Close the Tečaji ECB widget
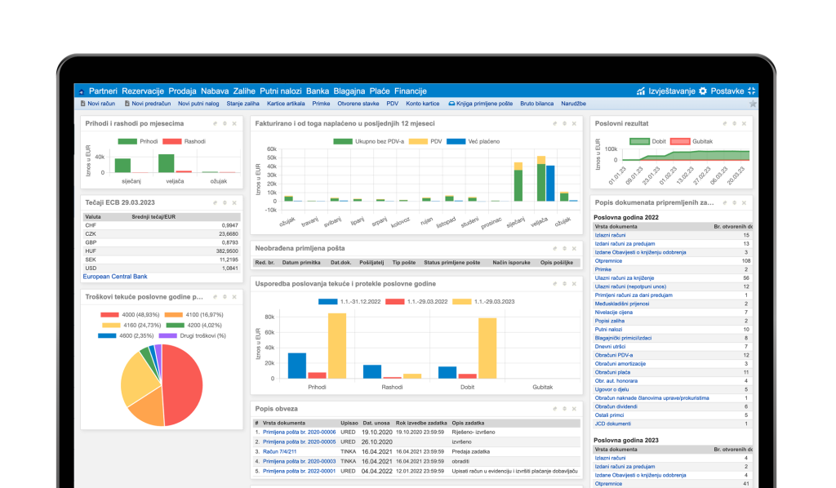 pyautogui.click(x=234, y=202)
